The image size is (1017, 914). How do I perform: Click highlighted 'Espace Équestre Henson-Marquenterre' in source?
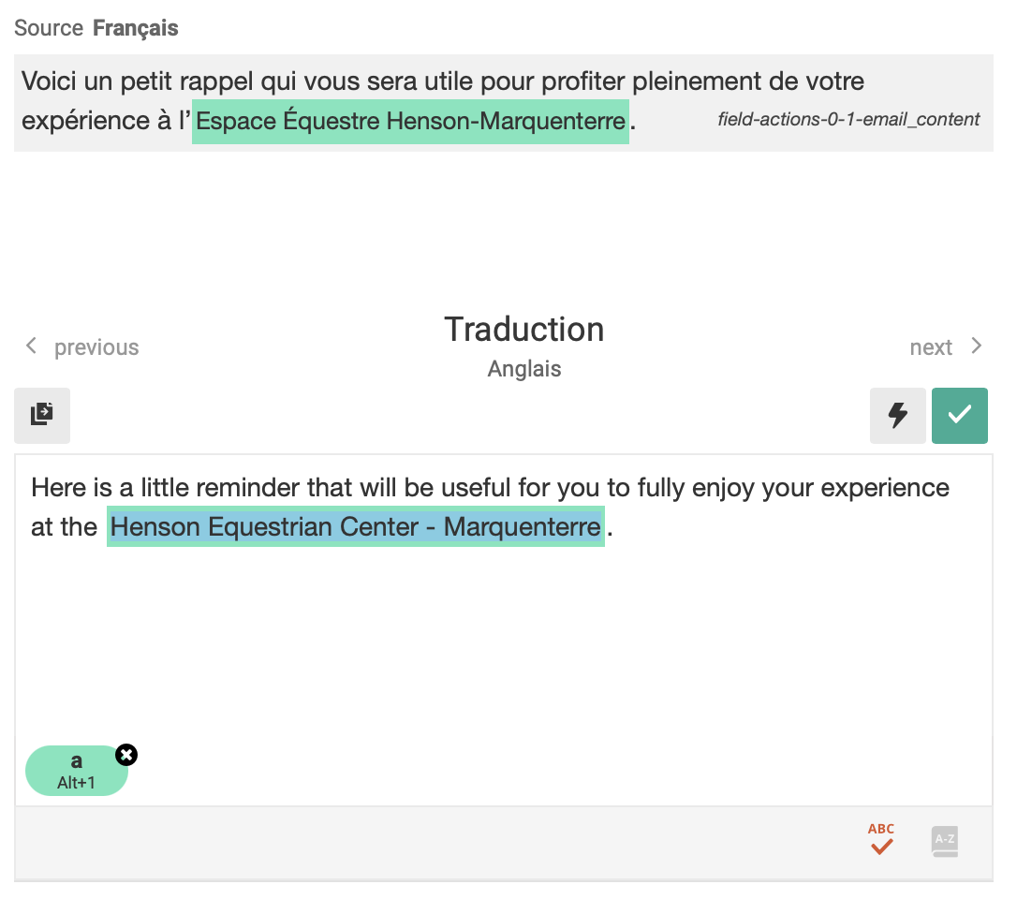click(x=410, y=122)
